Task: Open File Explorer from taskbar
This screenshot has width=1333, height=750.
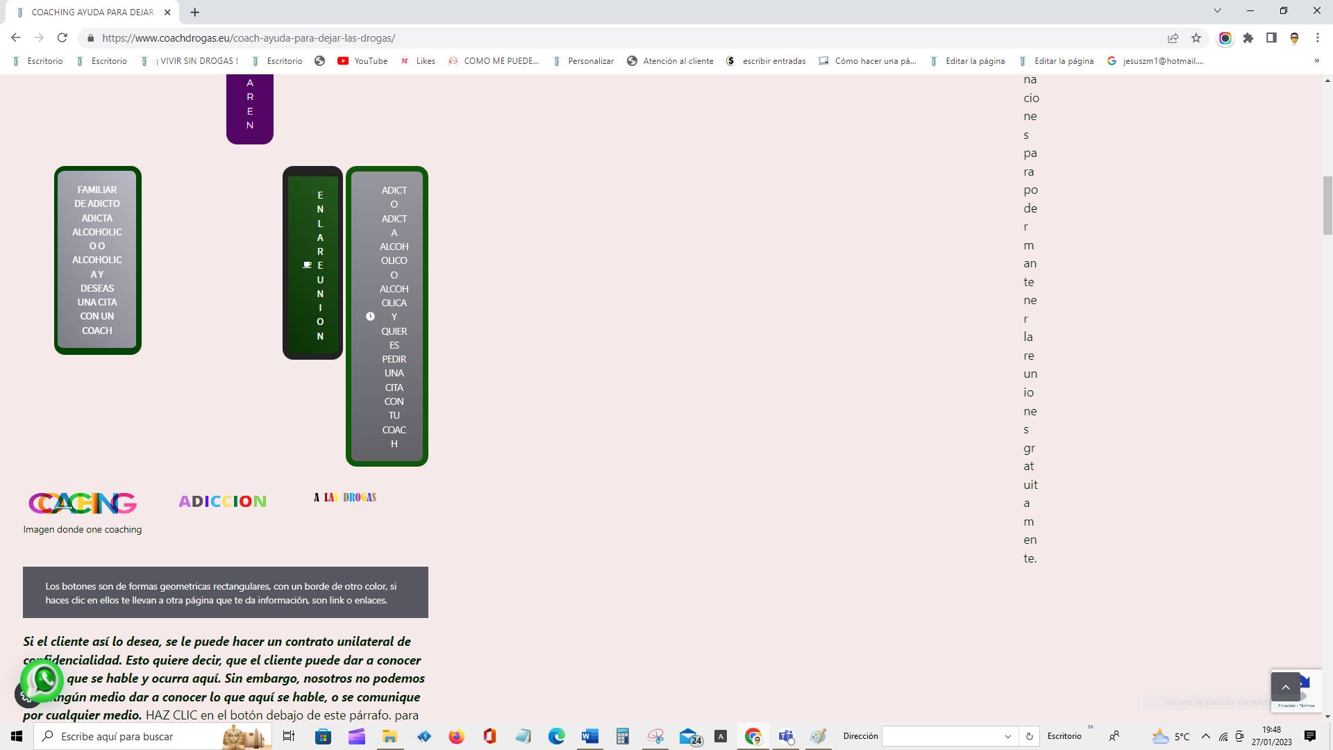Action: [x=389, y=736]
